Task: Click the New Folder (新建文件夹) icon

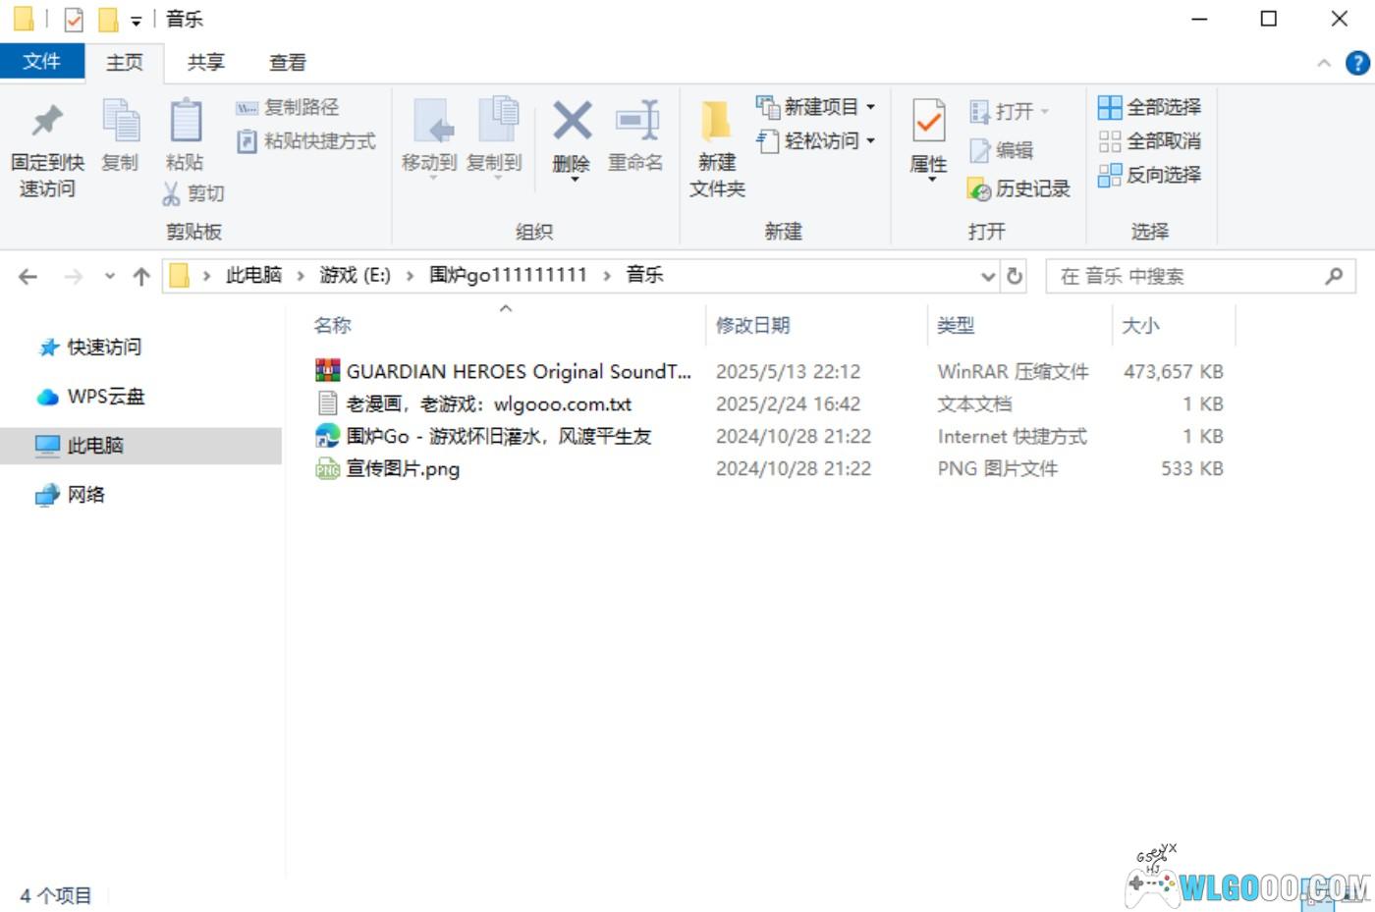Action: point(716,122)
